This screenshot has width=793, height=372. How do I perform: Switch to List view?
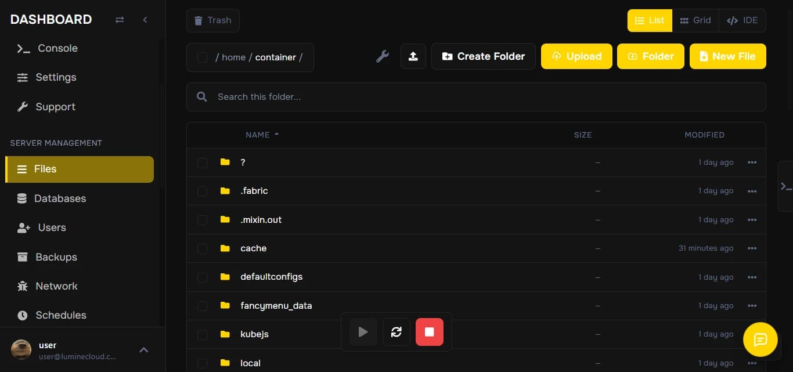(x=650, y=20)
